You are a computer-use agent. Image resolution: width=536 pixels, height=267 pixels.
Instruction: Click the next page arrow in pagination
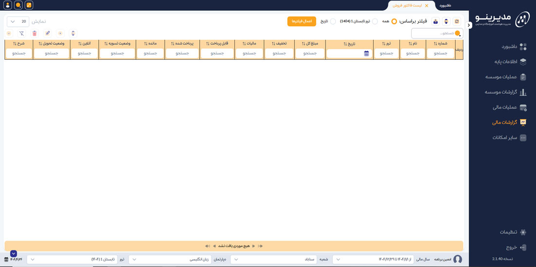tap(214, 246)
